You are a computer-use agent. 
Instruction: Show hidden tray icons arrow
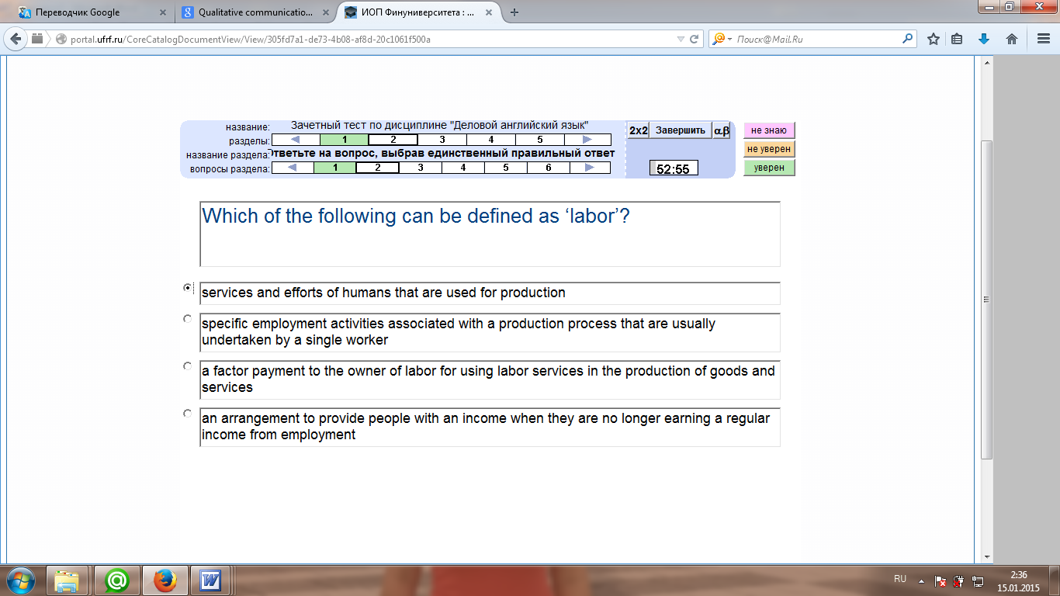coord(921,580)
